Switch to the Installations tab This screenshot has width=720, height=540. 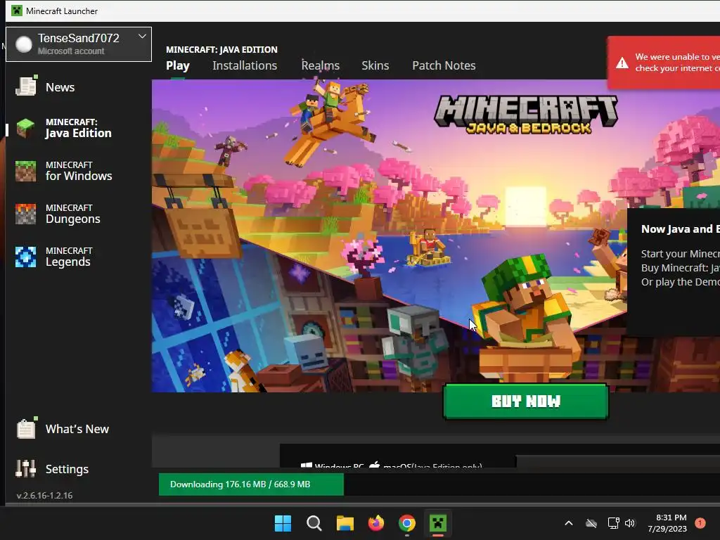[x=245, y=65]
